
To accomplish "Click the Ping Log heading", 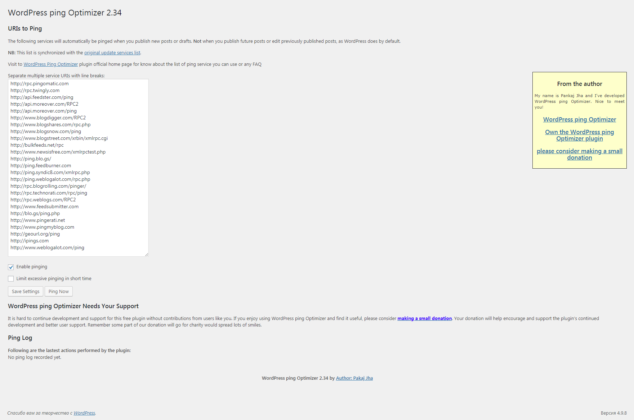I will tap(20, 338).
